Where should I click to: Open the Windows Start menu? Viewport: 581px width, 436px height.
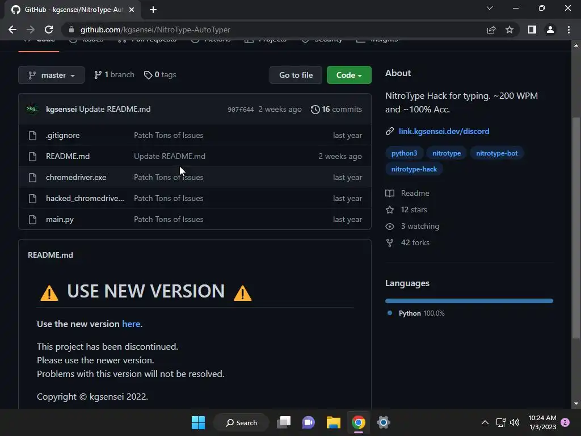click(x=198, y=422)
